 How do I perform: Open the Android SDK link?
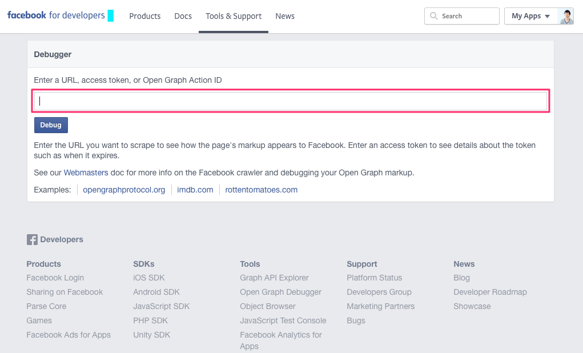[x=156, y=292]
